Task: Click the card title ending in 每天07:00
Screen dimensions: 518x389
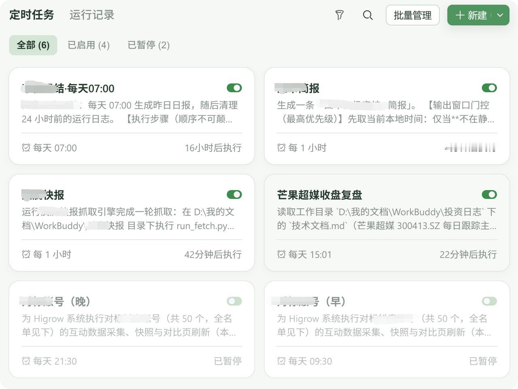Action: (x=68, y=88)
